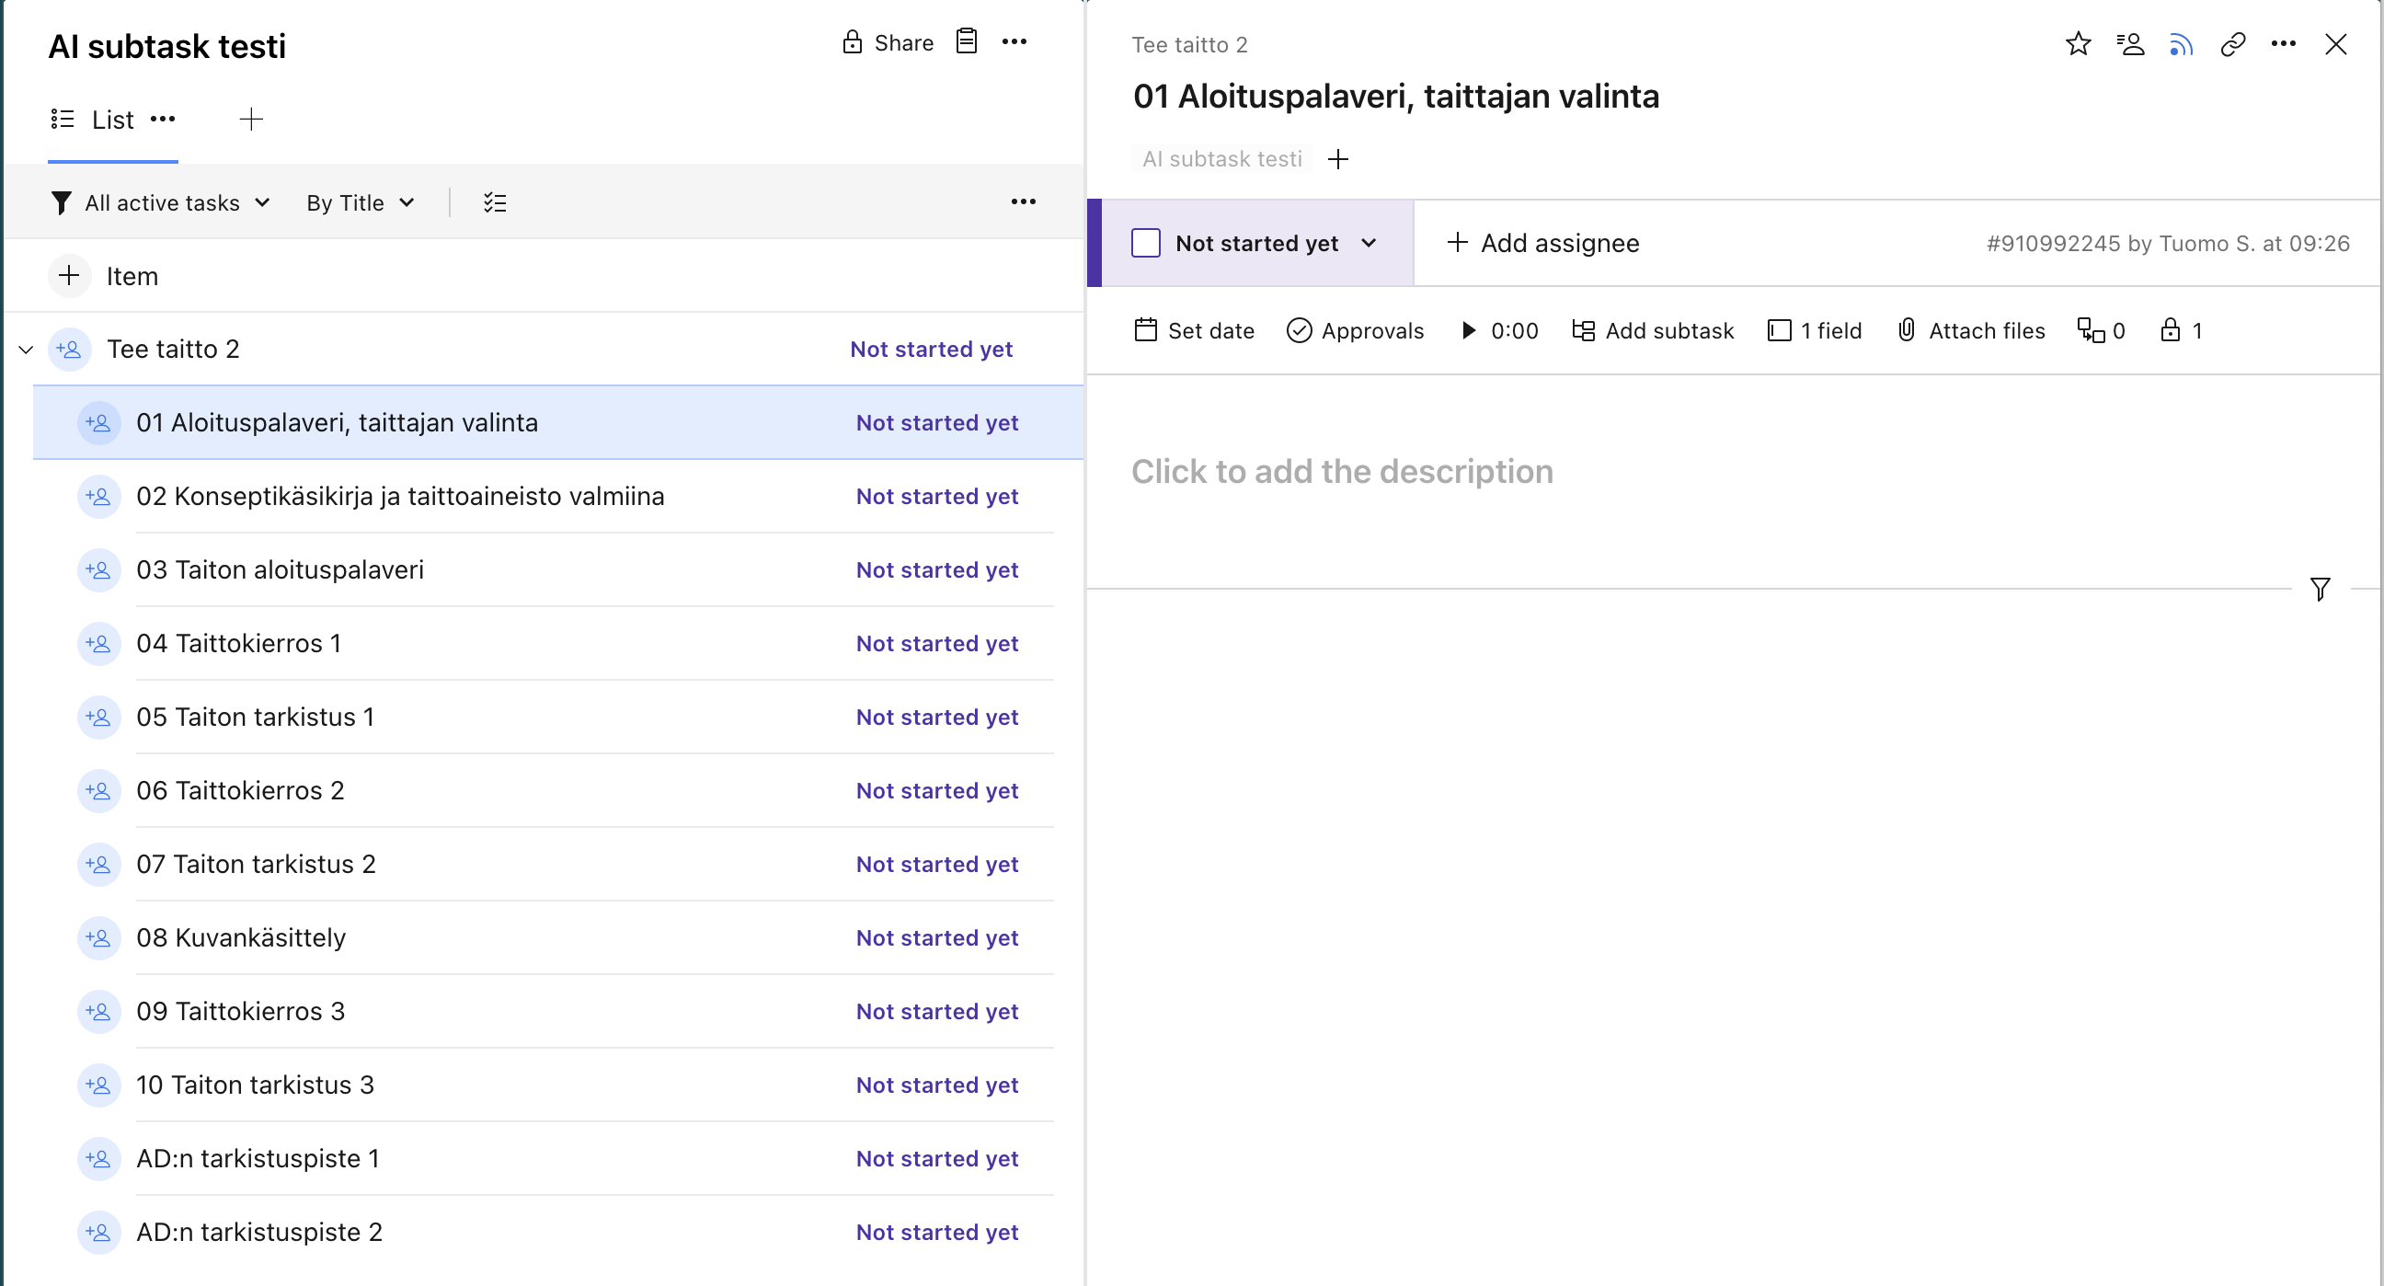Add assignee to 04 Taittokierros 1
The width and height of the screenshot is (2384, 1286).
point(98,644)
